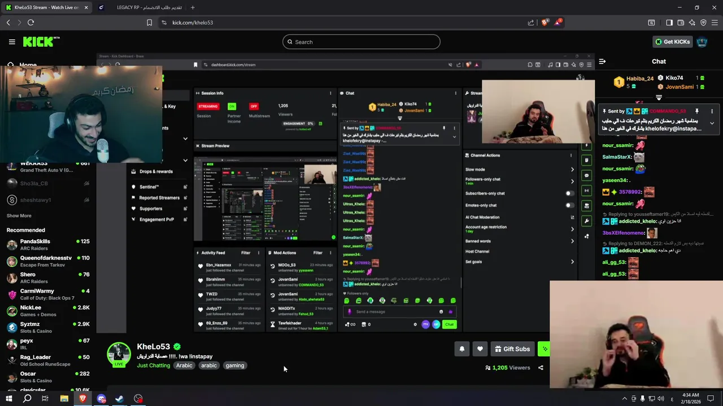
Task: Open the Just Chatting category link
Action: tap(154, 365)
